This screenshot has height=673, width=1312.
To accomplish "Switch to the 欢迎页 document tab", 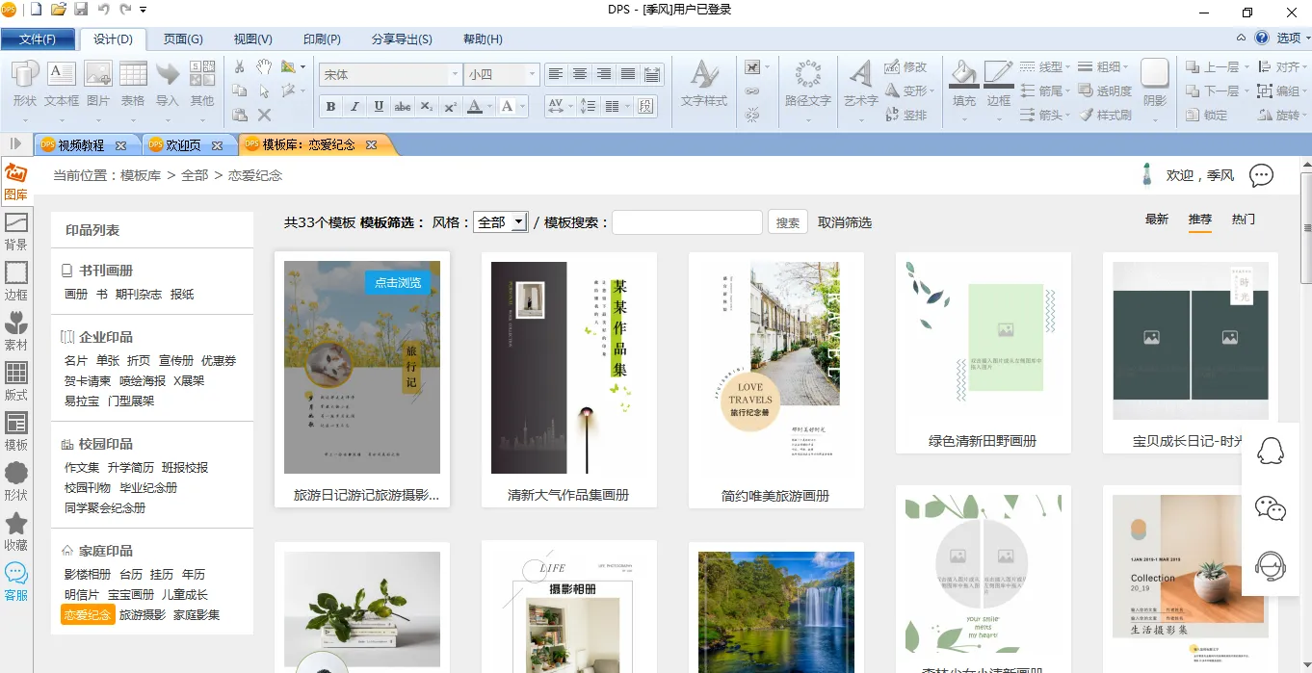I will click(x=183, y=145).
